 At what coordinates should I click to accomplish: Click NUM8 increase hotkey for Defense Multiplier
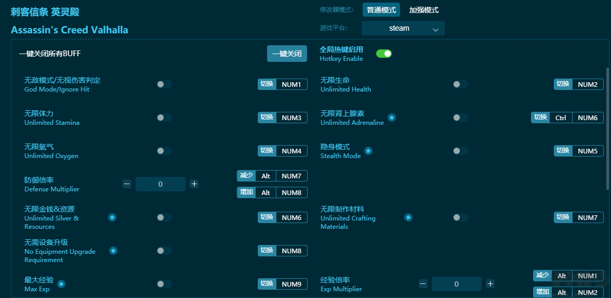pyautogui.click(x=291, y=192)
